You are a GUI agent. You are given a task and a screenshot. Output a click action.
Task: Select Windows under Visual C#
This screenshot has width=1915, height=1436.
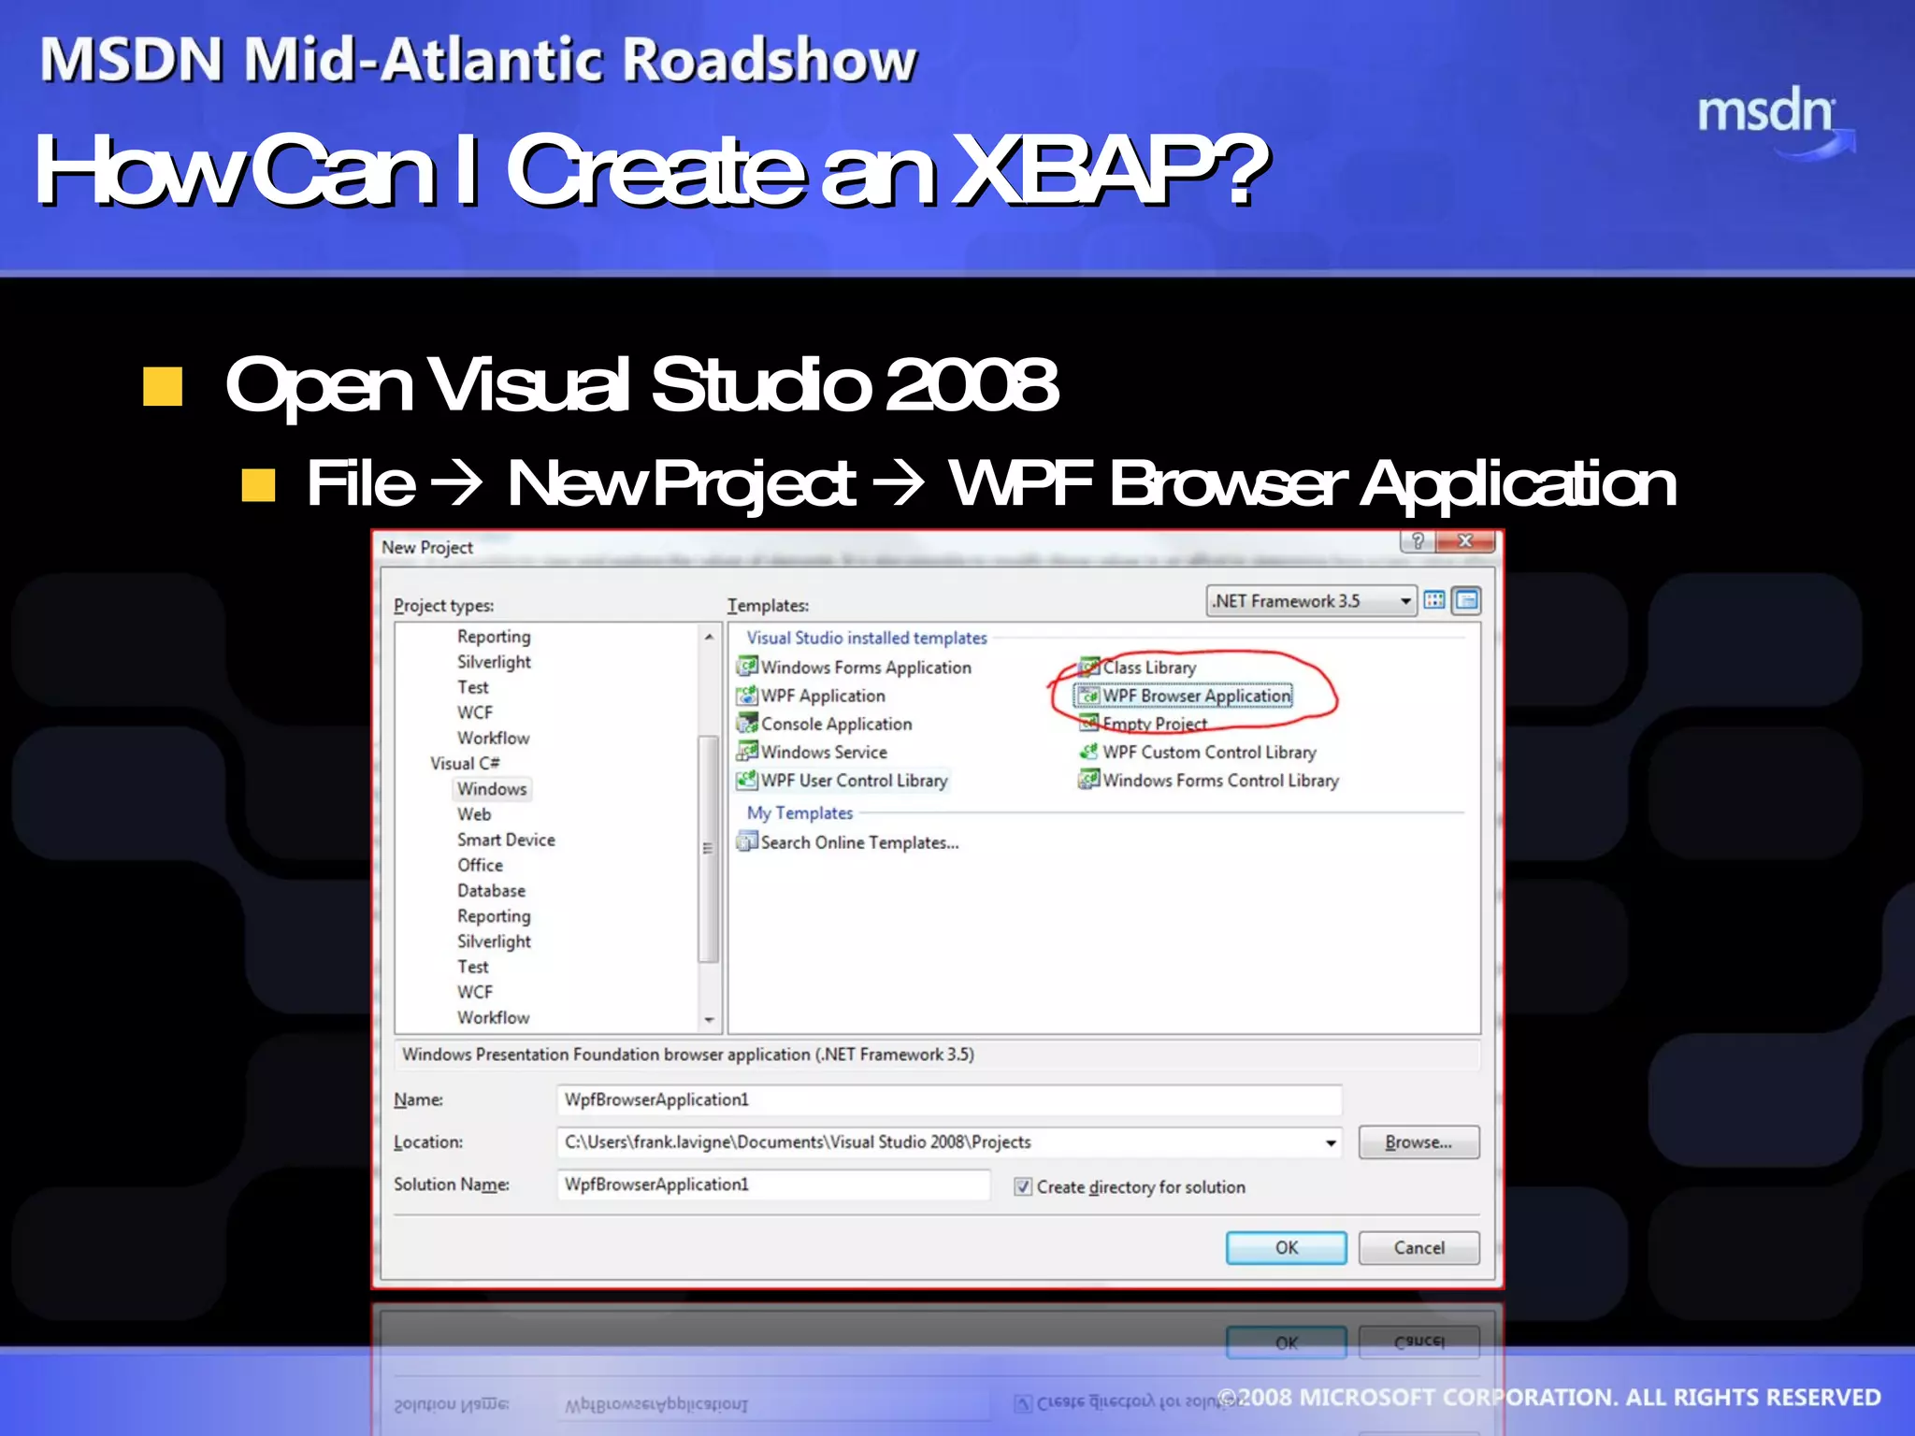(492, 789)
